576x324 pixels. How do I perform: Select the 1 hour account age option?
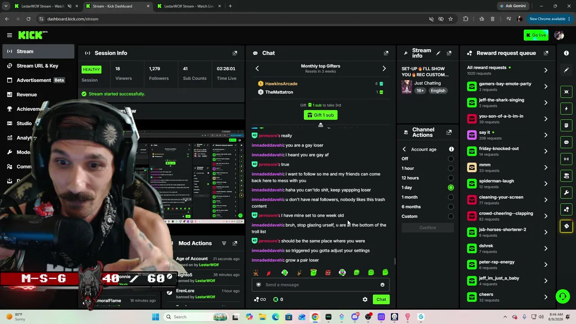[451, 168]
